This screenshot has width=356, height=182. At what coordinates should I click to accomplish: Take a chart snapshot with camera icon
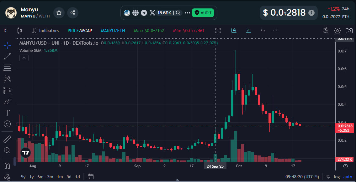point(349,31)
